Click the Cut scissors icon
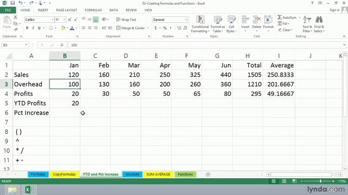Screen dimensions: 348x195 tap(15, 17)
